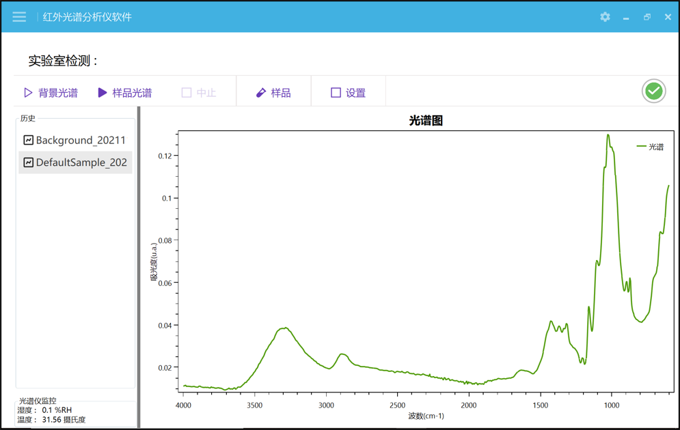Open the gear settings in title bar
This screenshot has height=430, width=680.
(605, 17)
